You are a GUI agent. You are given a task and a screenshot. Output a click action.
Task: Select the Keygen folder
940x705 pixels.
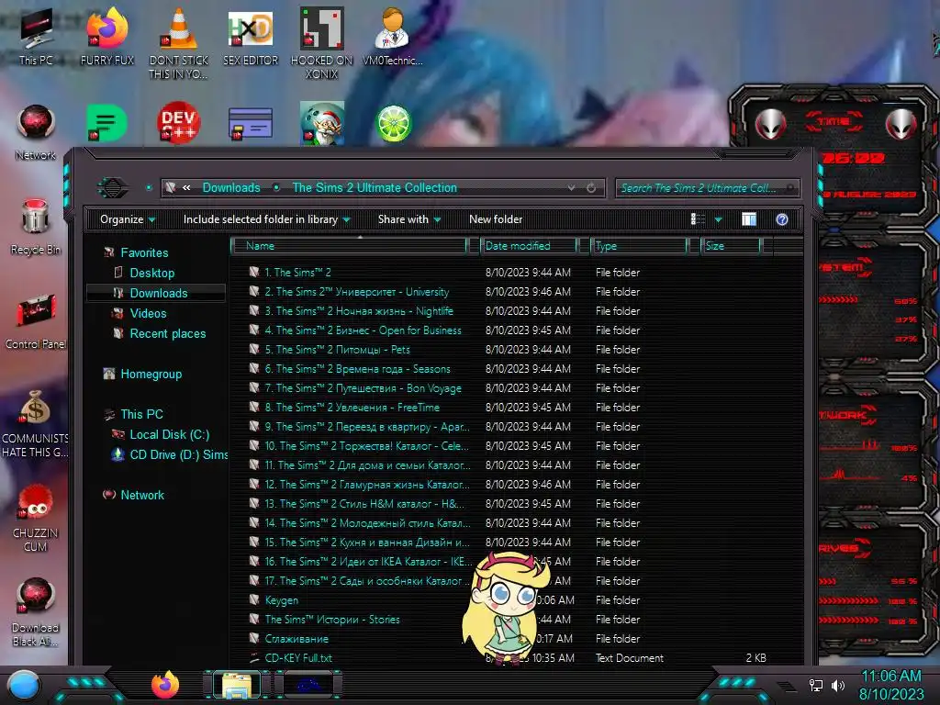pos(282,600)
